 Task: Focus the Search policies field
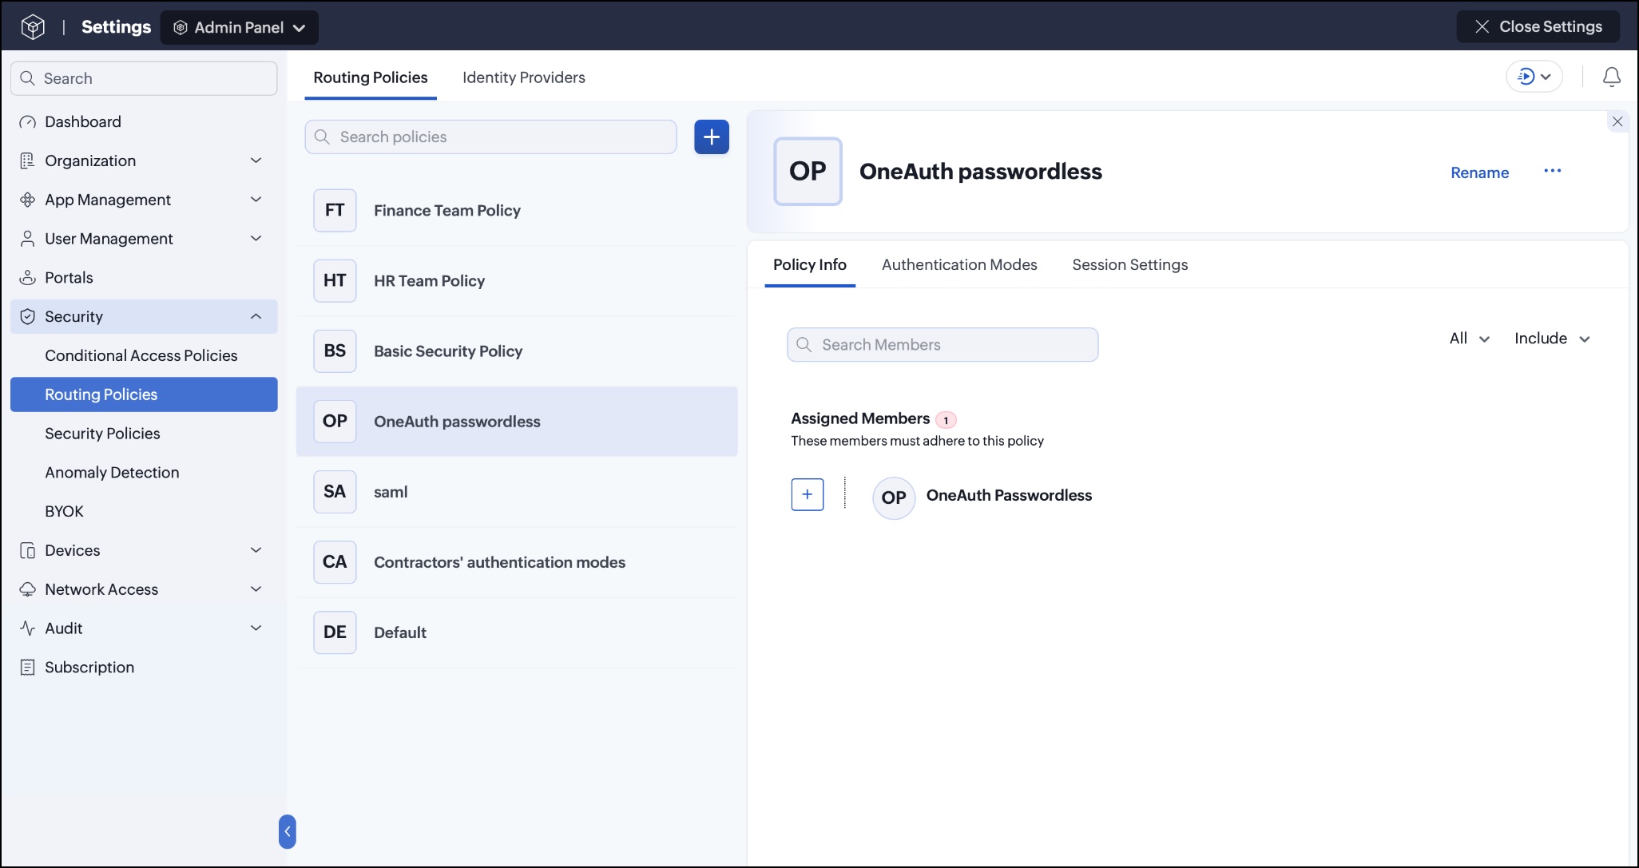(x=490, y=137)
